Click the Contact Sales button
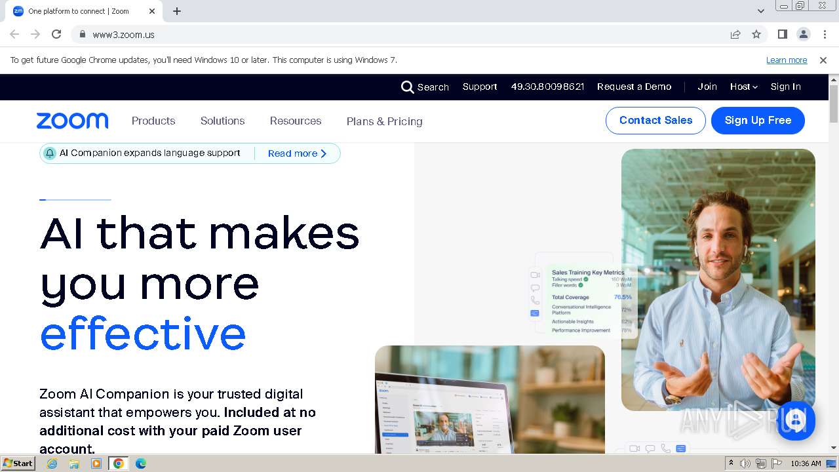This screenshot has width=839, height=472. [x=655, y=121]
